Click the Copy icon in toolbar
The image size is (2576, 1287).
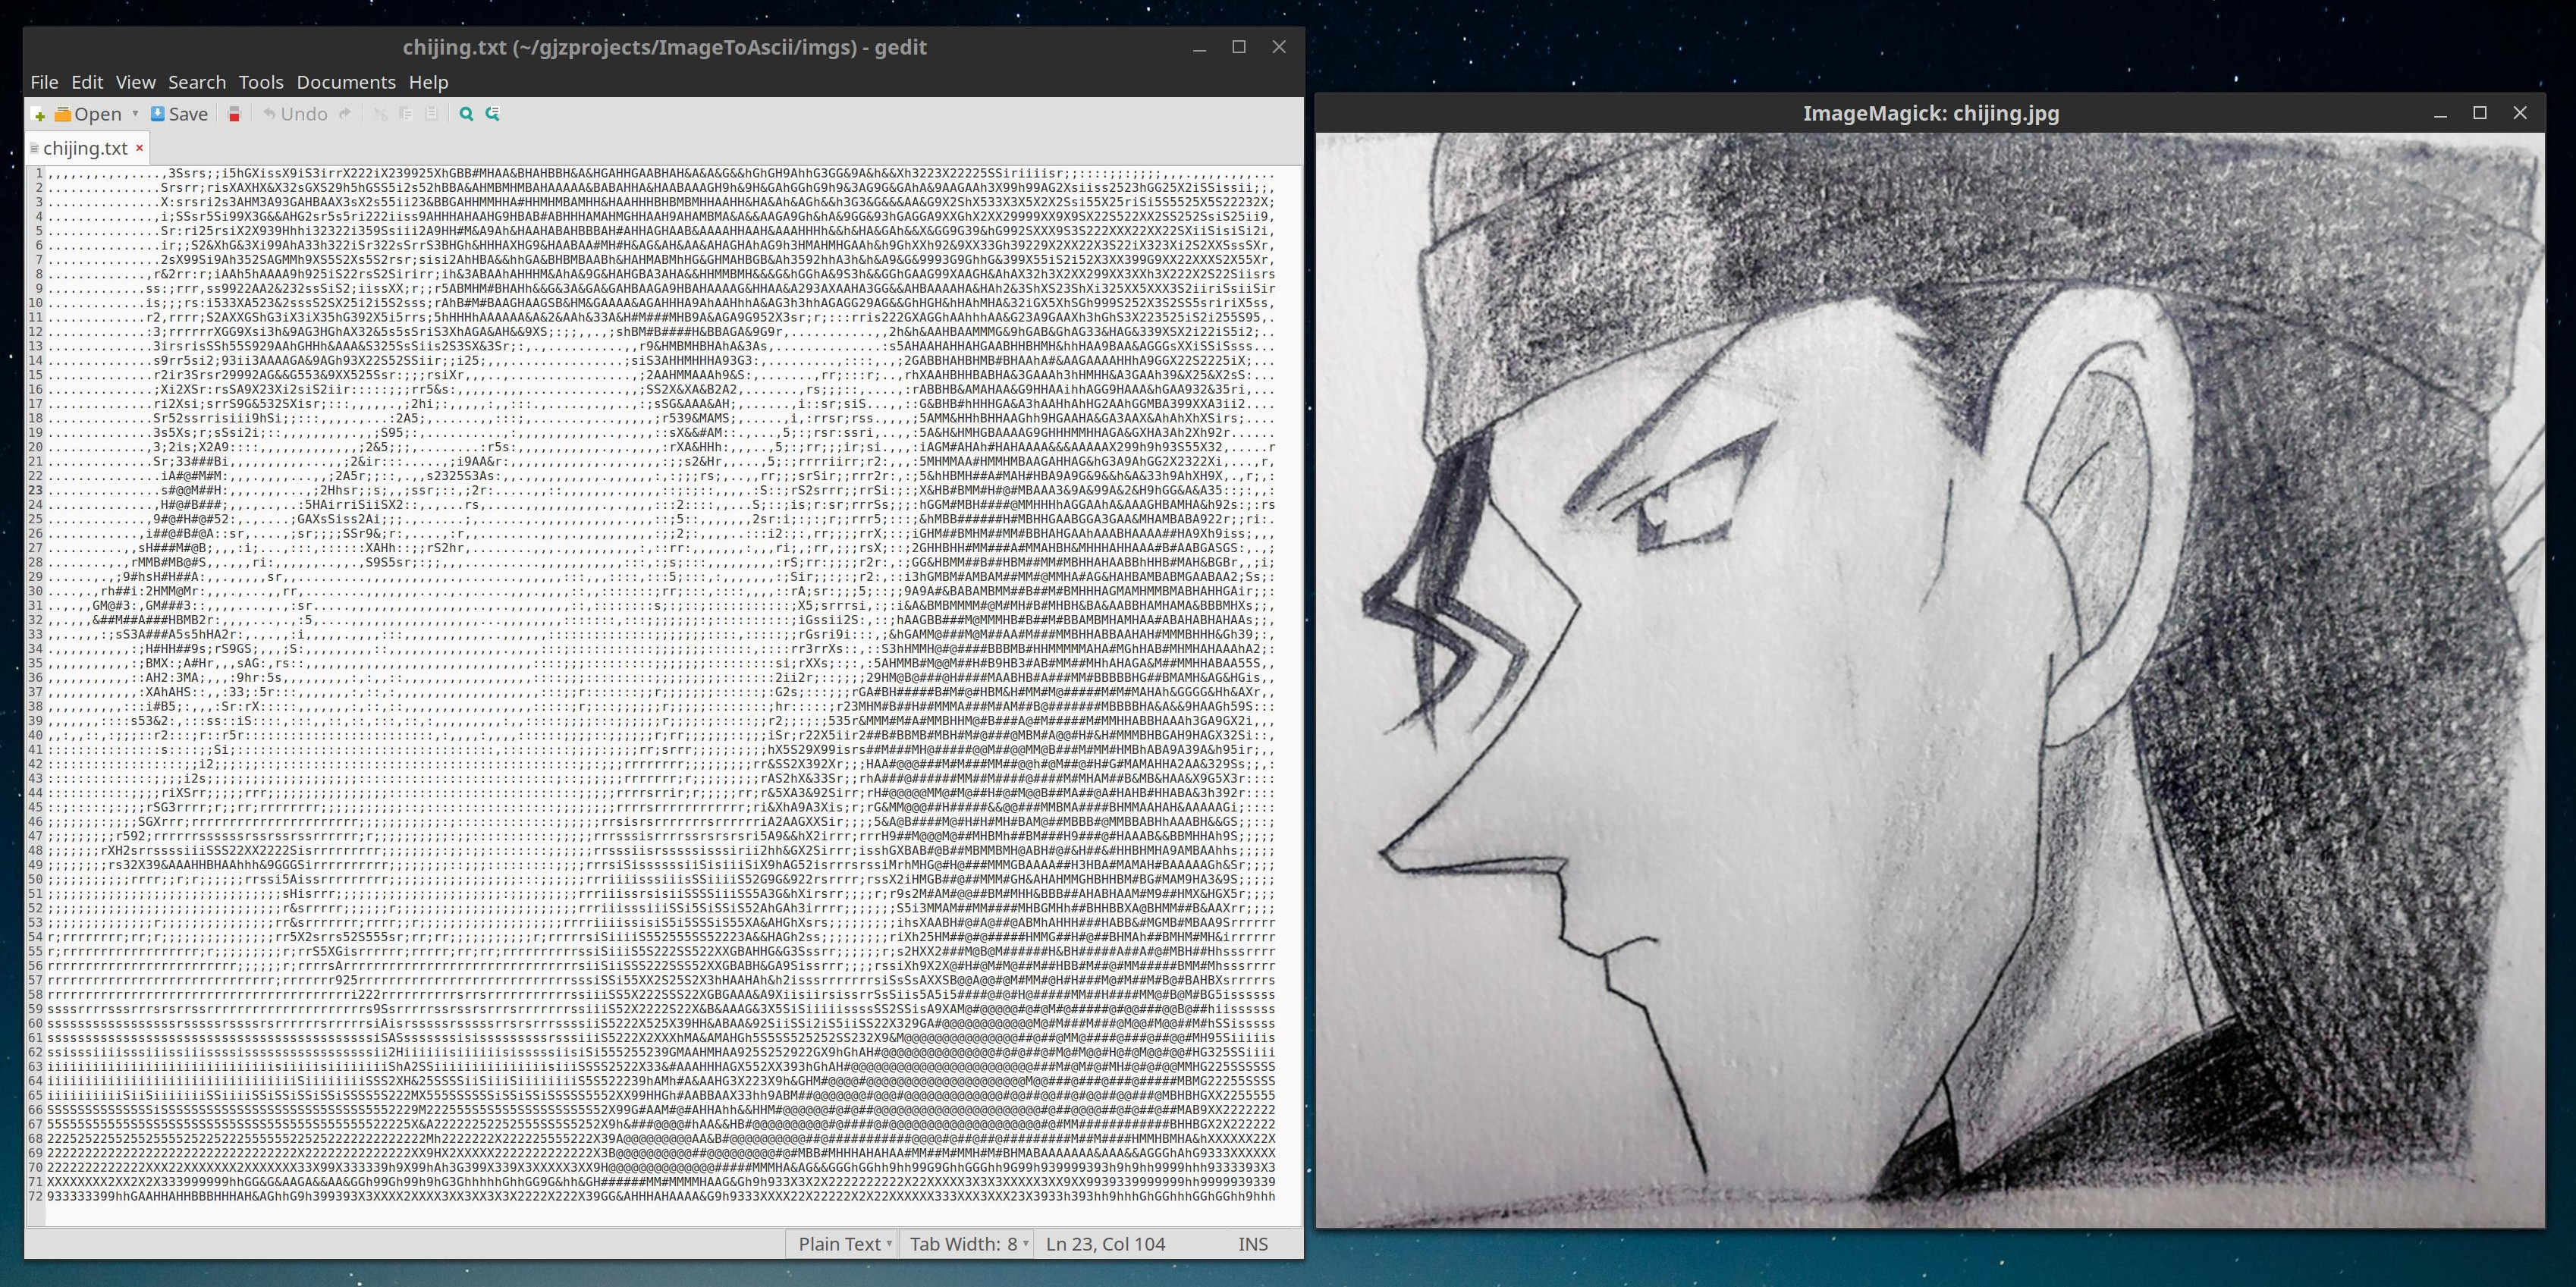(406, 114)
